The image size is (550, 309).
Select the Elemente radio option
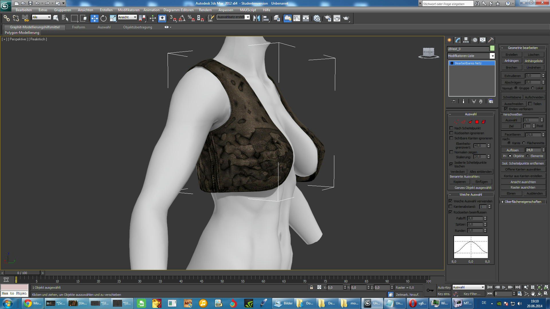(528, 156)
